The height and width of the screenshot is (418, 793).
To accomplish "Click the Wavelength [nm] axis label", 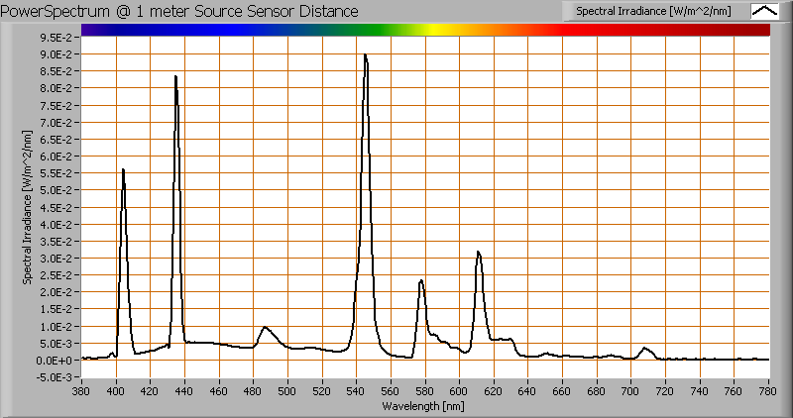I will click(x=424, y=406).
